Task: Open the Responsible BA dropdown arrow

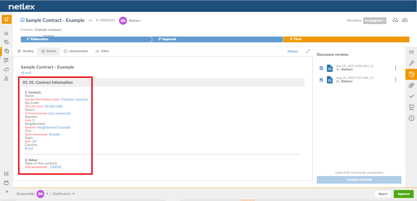Action: click(x=47, y=194)
